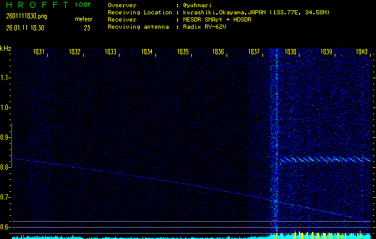The image size is (376, 239).
Task: Click the meteor label
Action: click(83, 19)
